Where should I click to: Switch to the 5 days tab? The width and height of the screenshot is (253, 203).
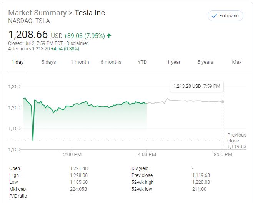tap(49, 62)
